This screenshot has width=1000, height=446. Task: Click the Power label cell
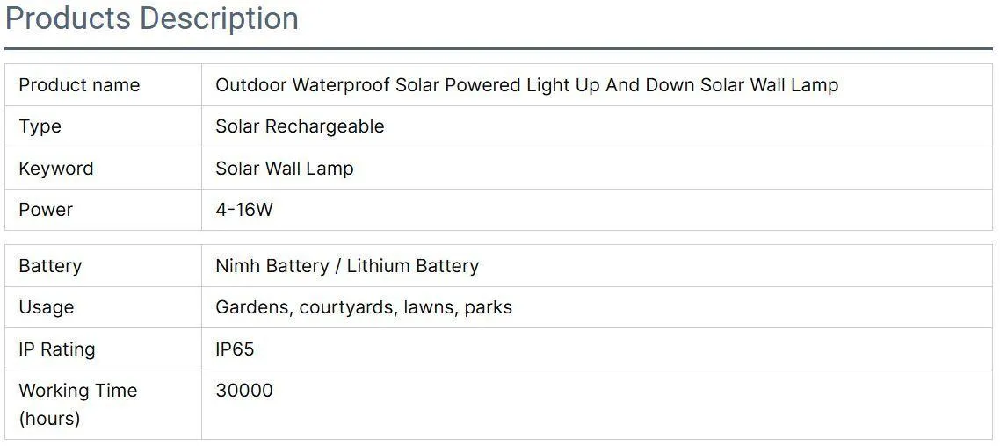[x=104, y=210]
